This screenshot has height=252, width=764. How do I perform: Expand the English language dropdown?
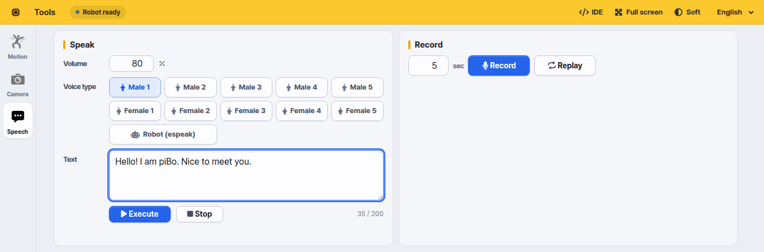pyautogui.click(x=735, y=12)
